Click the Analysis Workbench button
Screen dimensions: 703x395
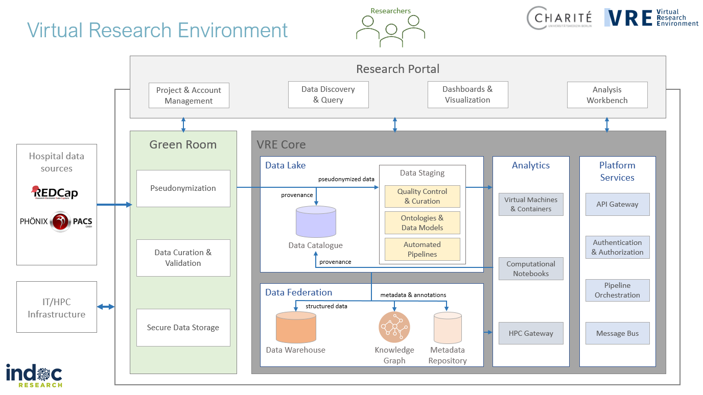pos(607,95)
